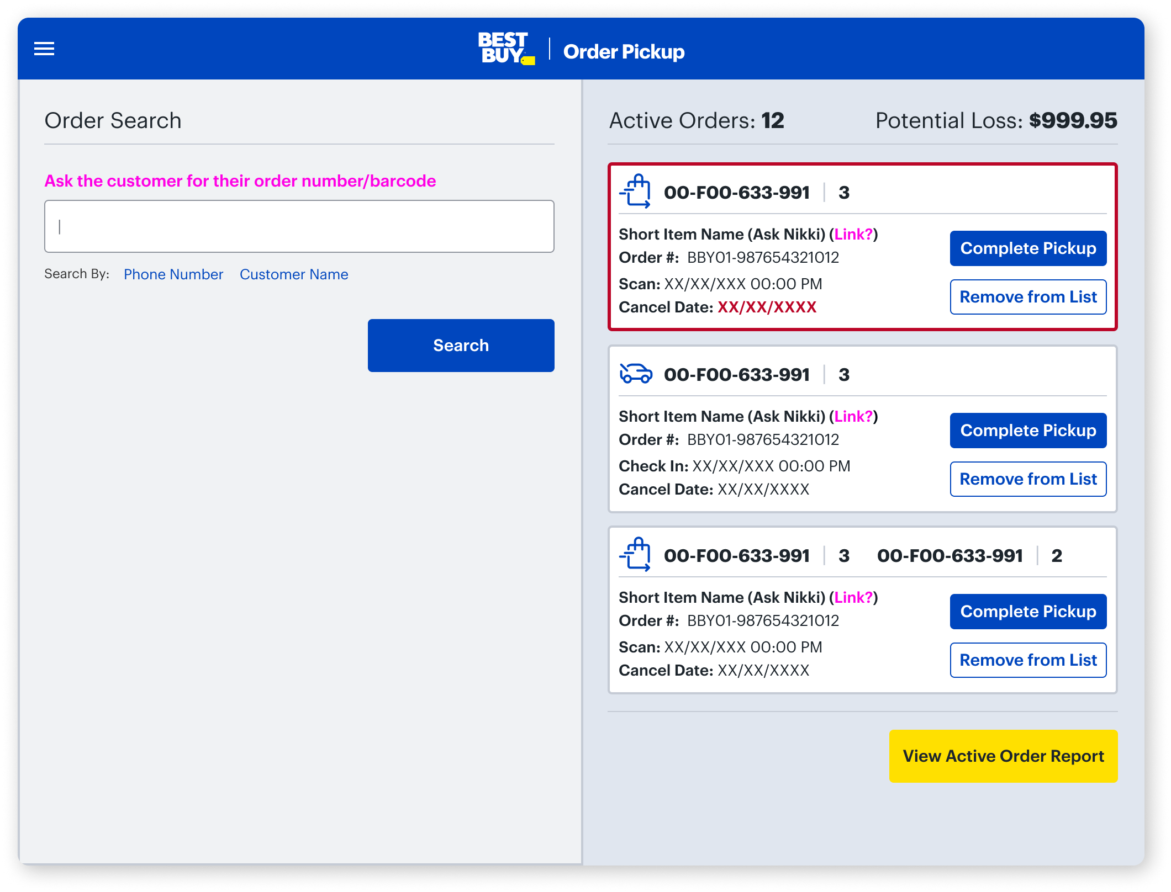Click in the order number input field
The width and height of the screenshot is (1171, 892).
299,226
